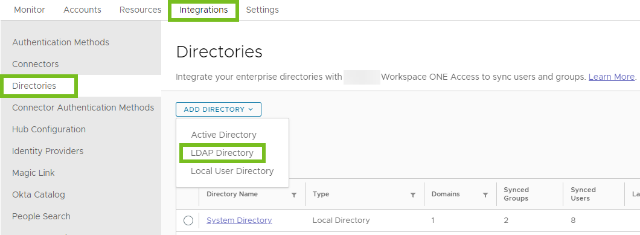Open the Accounts tab
The height and width of the screenshot is (235, 640).
[82, 10]
